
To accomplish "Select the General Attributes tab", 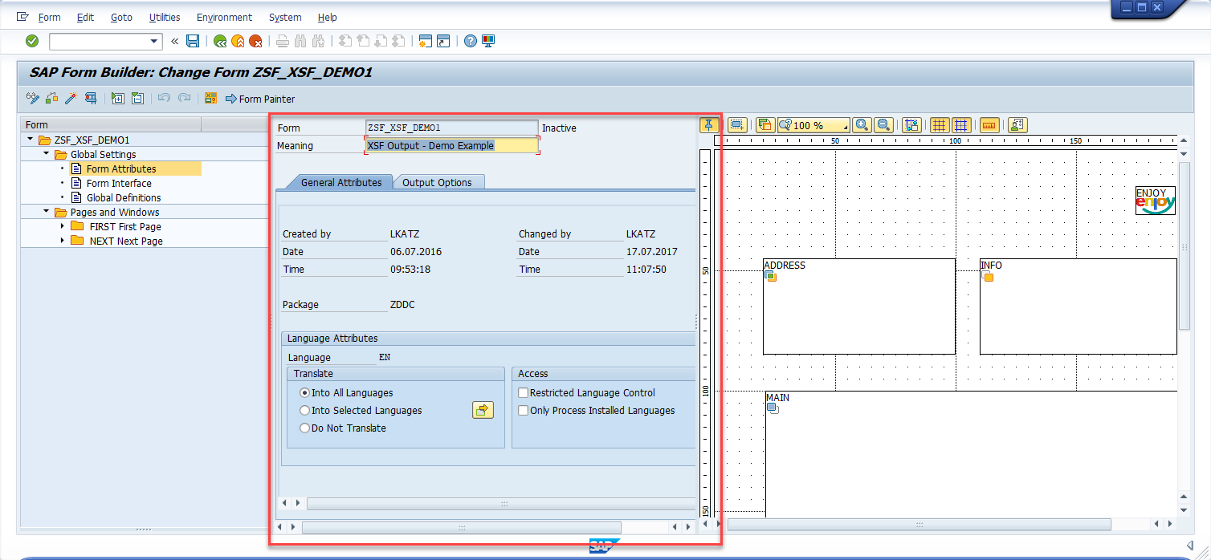I will [x=341, y=182].
